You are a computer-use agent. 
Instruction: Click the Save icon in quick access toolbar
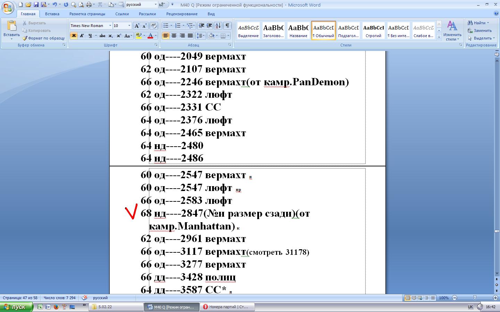coord(36,5)
